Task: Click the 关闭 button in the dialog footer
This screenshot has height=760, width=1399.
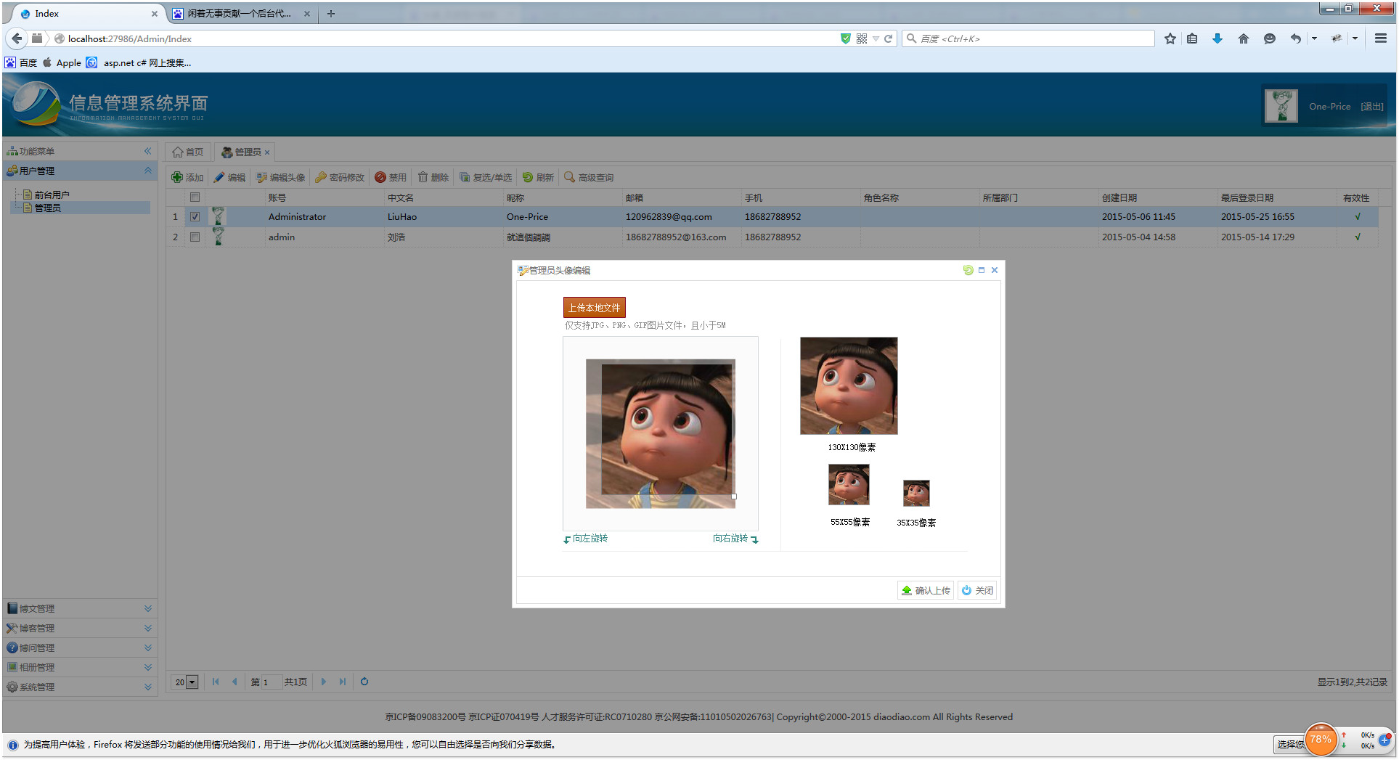Action: pyautogui.click(x=977, y=590)
